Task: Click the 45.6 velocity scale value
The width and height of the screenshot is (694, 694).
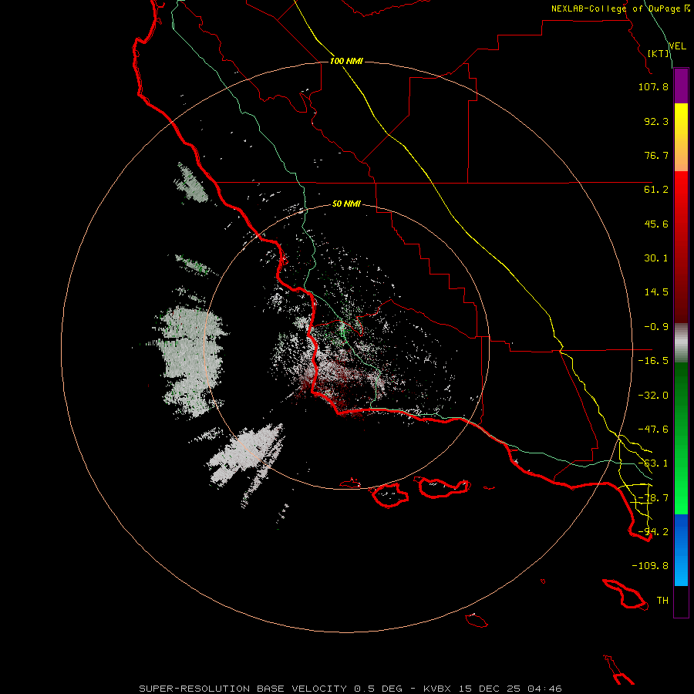Action: (x=656, y=224)
